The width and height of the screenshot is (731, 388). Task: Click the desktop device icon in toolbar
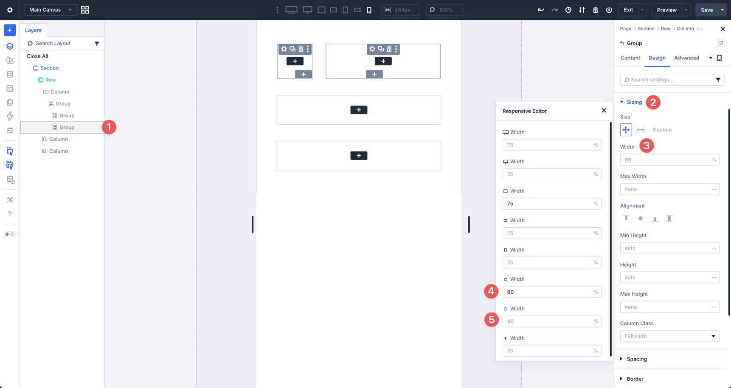point(291,9)
